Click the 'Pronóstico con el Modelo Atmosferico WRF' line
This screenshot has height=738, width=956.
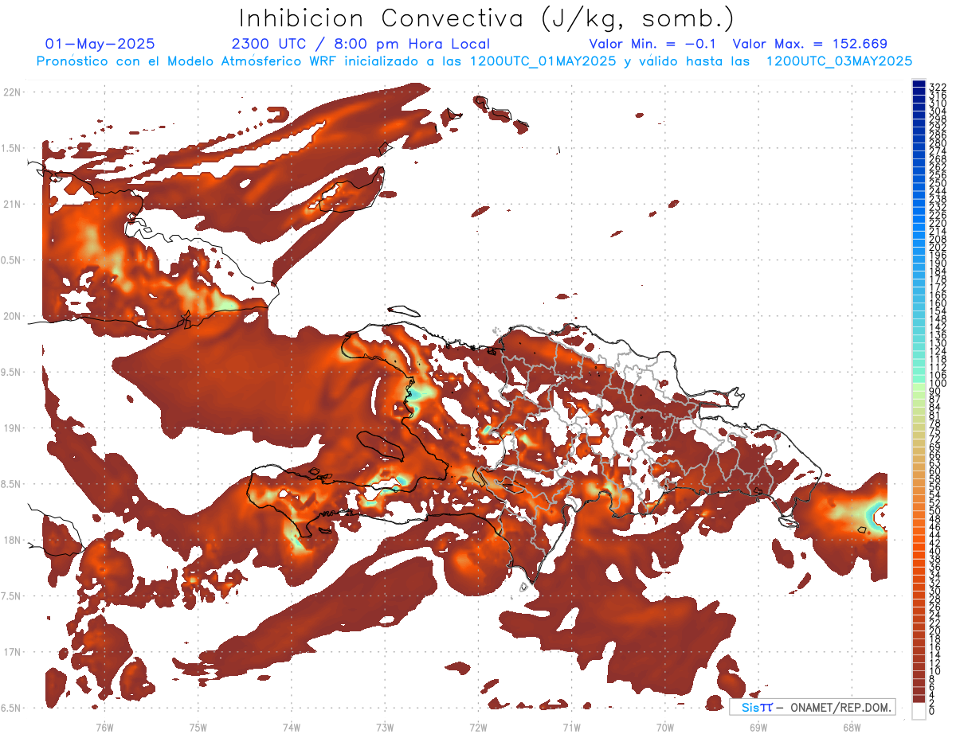475,61
